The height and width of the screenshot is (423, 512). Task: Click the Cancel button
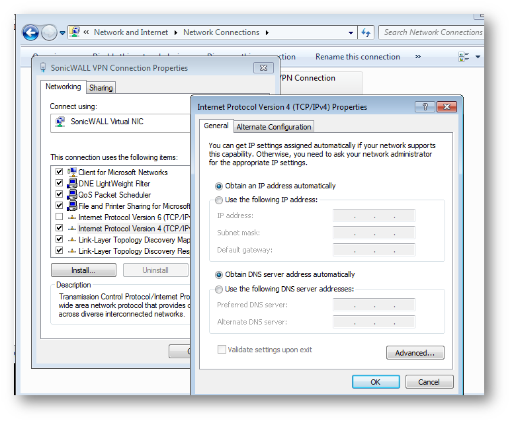pyautogui.click(x=429, y=382)
